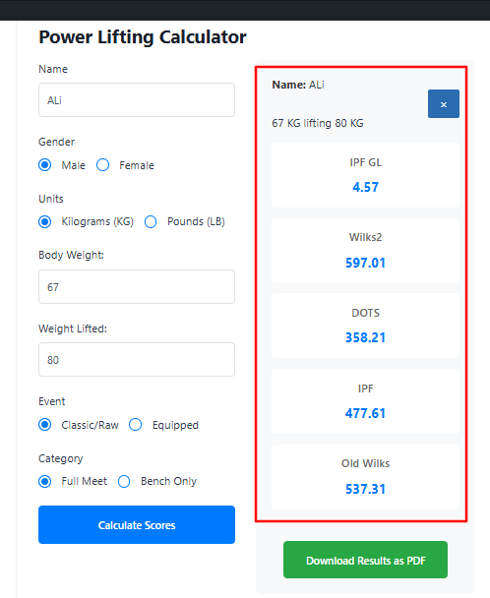Choose the Equipped event option

coord(136,425)
